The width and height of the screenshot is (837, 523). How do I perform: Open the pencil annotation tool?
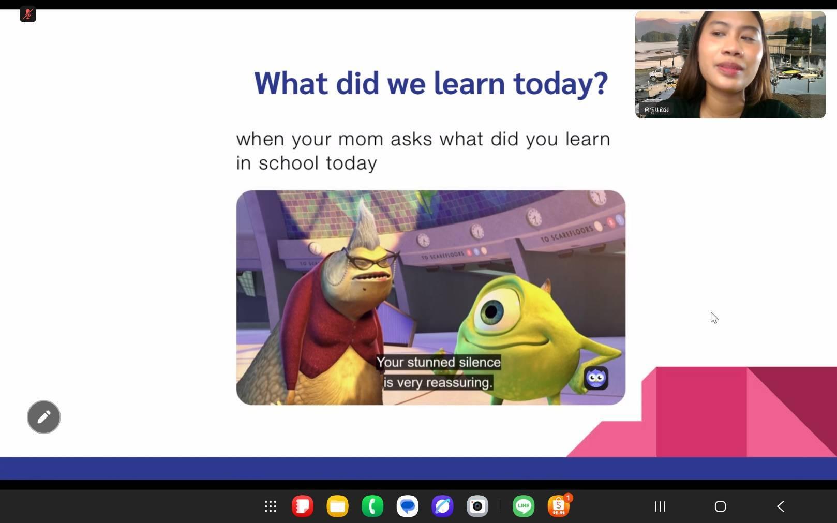[44, 417]
